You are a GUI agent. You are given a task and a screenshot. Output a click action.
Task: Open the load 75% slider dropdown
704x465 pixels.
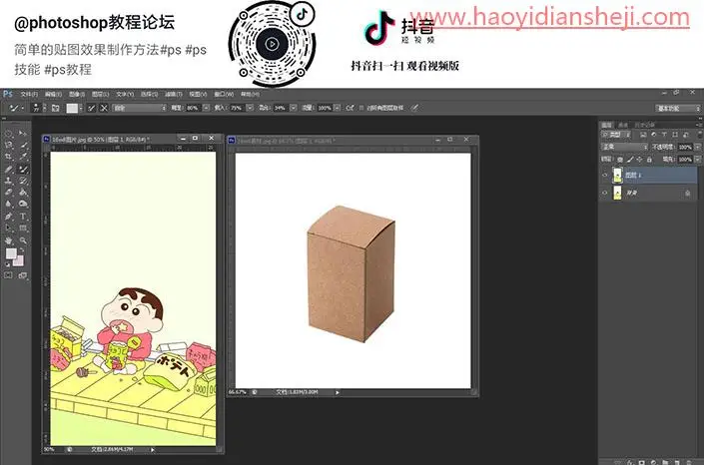pos(250,108)
